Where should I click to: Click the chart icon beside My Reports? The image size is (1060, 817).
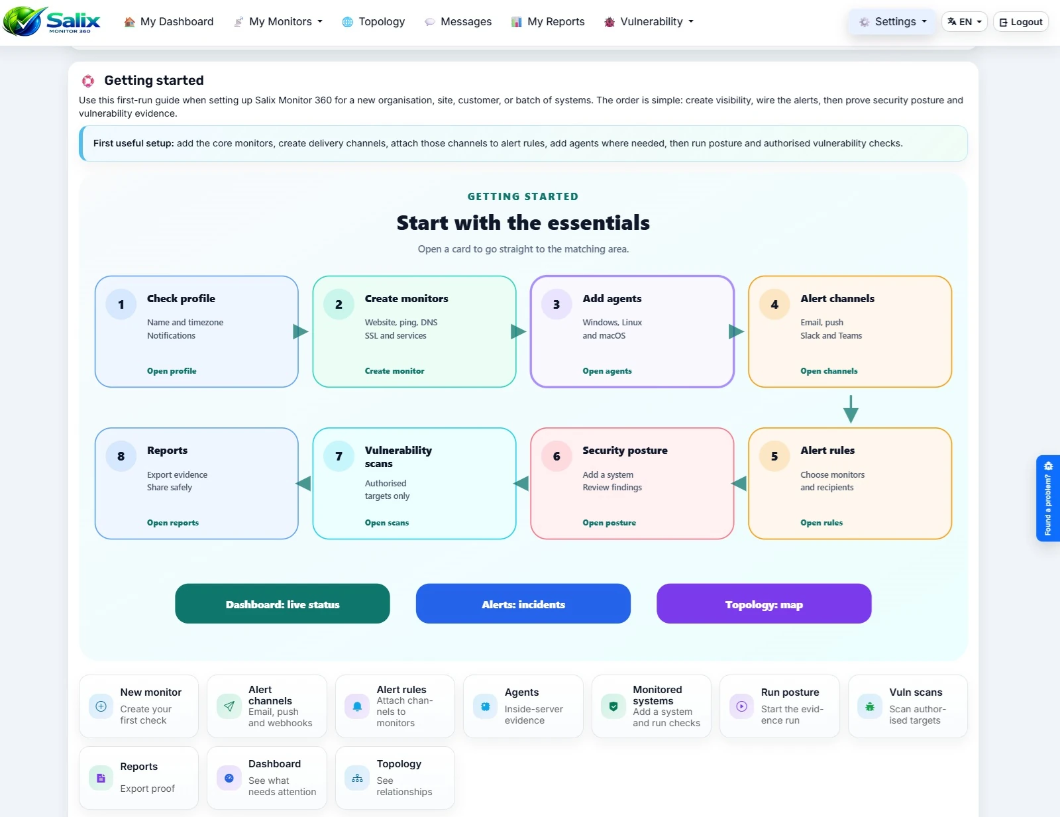(517, 22)
